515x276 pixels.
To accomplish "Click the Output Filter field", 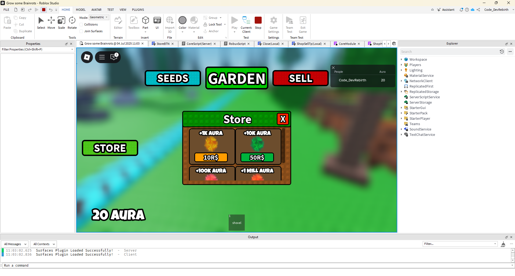I will pyautogui.click(x=460, y=244).
